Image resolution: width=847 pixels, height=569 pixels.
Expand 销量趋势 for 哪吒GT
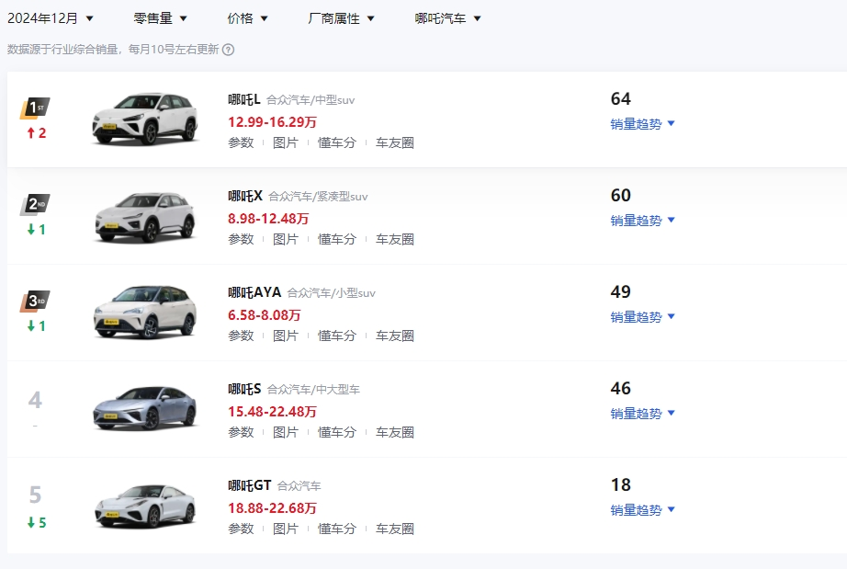point(643,510)
